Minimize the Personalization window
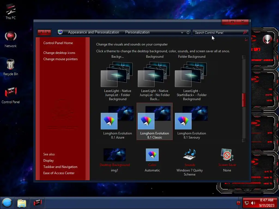 (x=225, y=22)
